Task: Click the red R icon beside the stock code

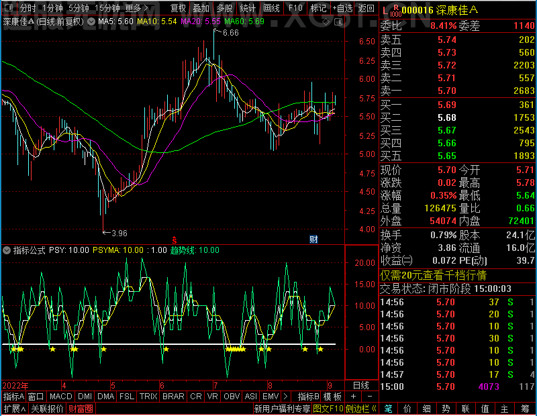Action: point(396,7)
